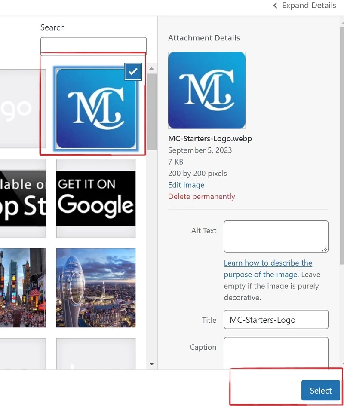Click the media grid scrollbar thumb
The image size is (344, 406).
click(x=152, y=112)
